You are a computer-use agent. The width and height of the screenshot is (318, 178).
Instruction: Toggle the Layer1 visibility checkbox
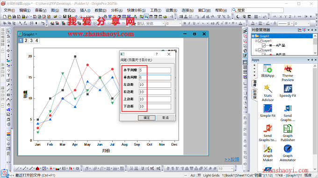pyautogui.click(x=260, y=41)
